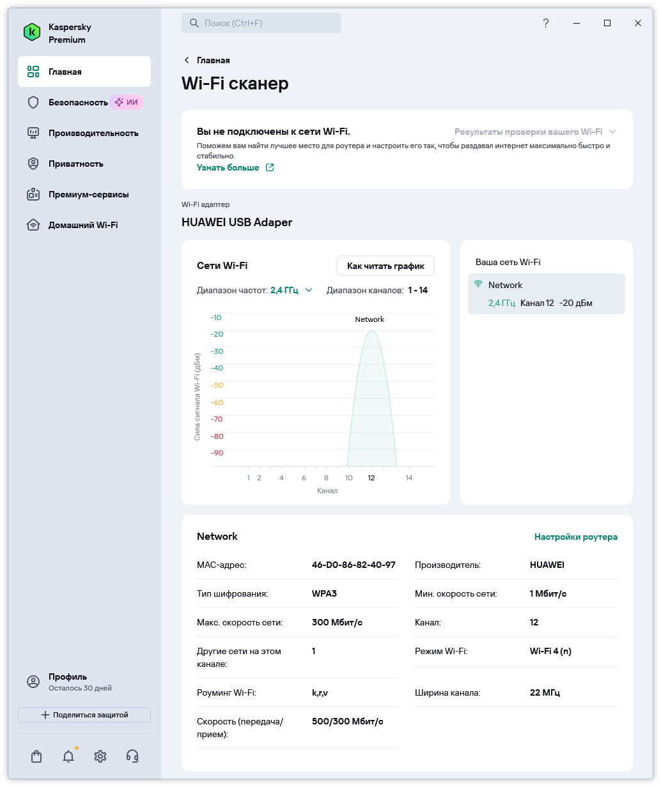Viewport: 661px width, 787px height.
Task: Click the external link icon beside Узнать больше
Action: pyautogui.click(x=270, y=167)
